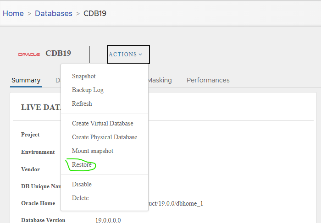Image resolution: width=321 pixels, height=223 pixels.
Task: Choose Refresh in the Actions menu
Action: click(82, 104)
